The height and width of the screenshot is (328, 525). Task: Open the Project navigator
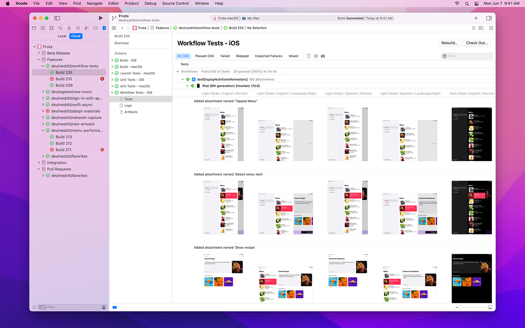(x=34, y=28)
